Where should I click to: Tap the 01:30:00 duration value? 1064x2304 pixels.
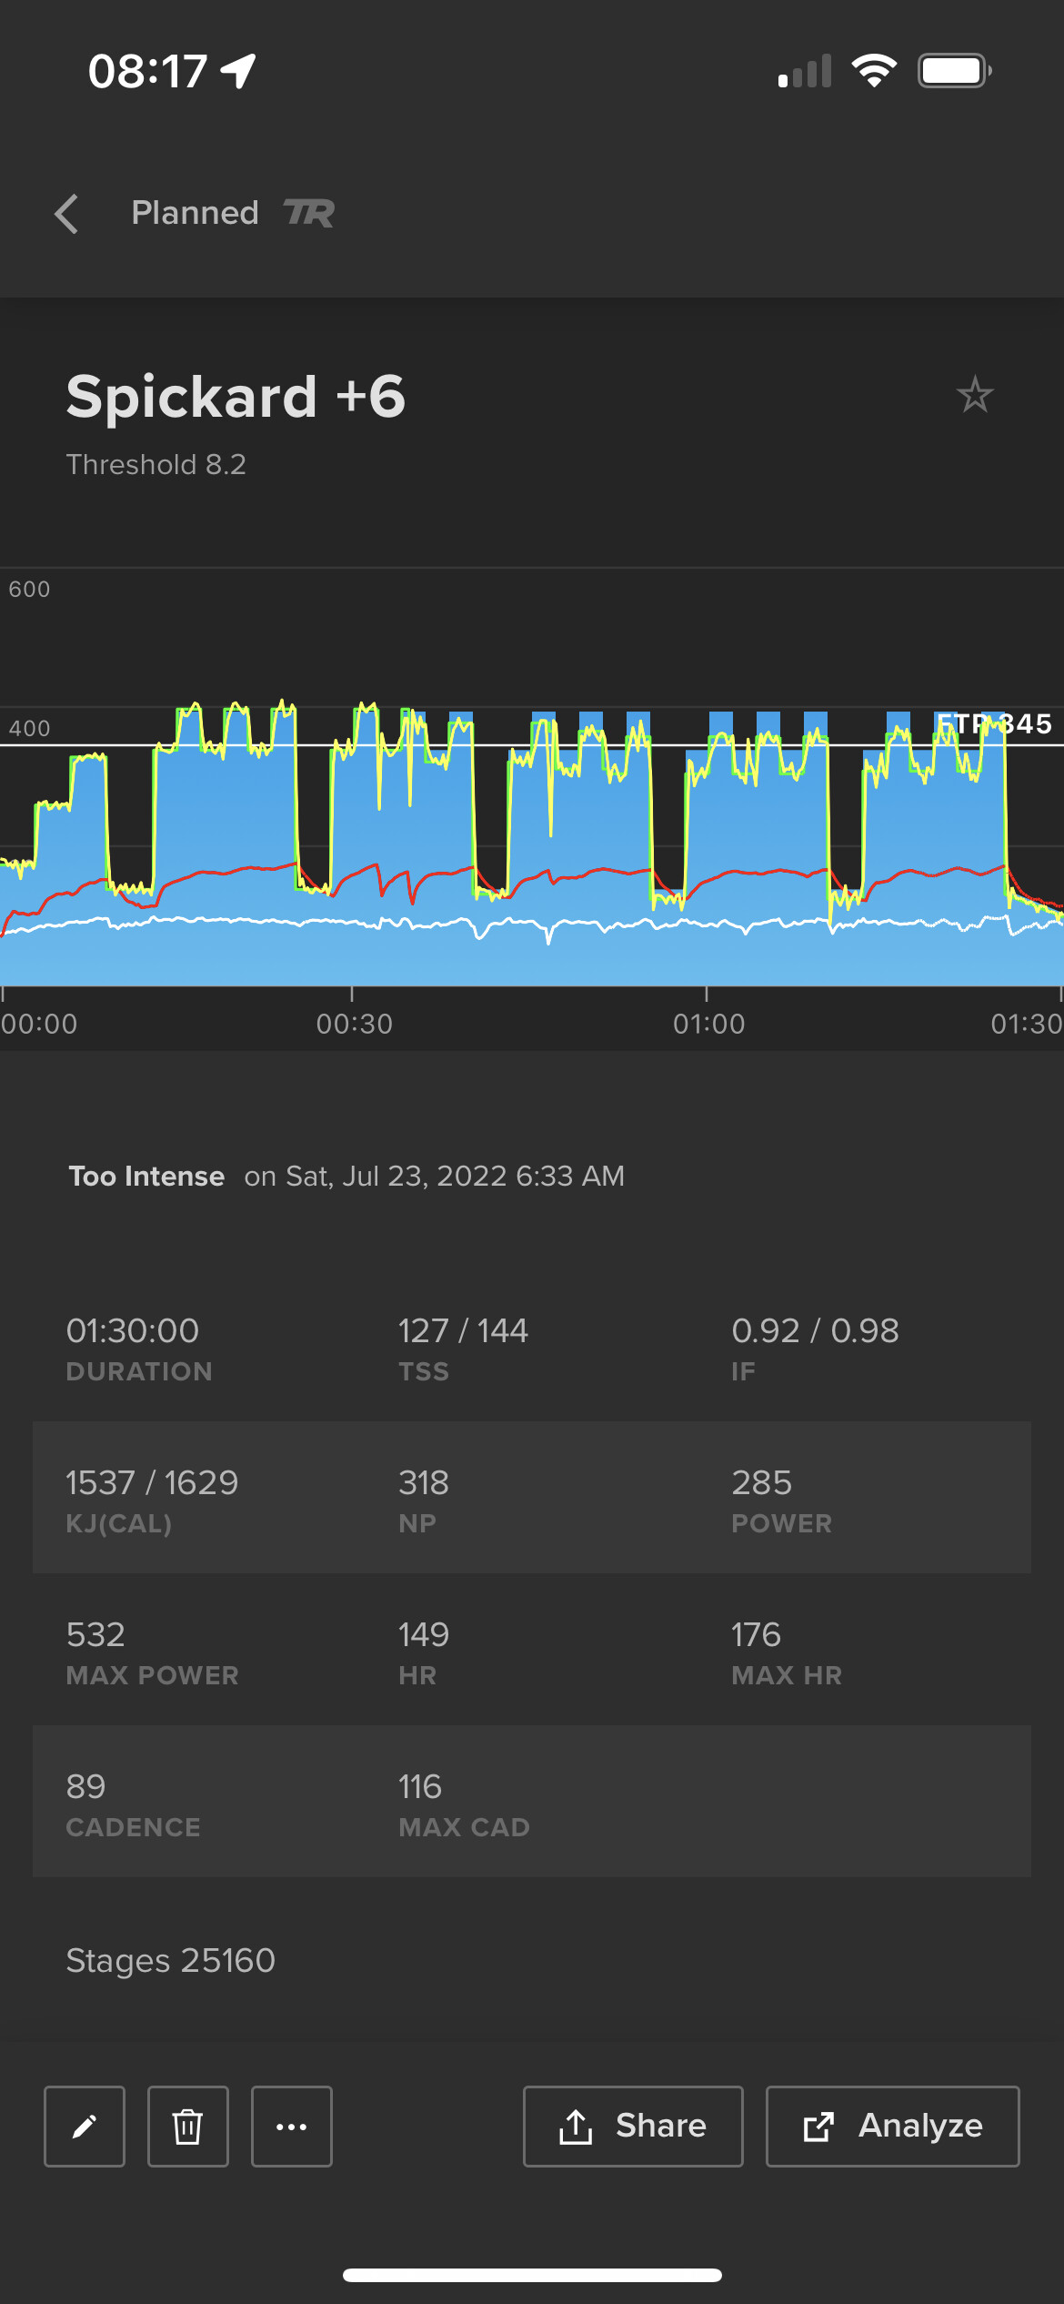click(x=133, y=1331)
